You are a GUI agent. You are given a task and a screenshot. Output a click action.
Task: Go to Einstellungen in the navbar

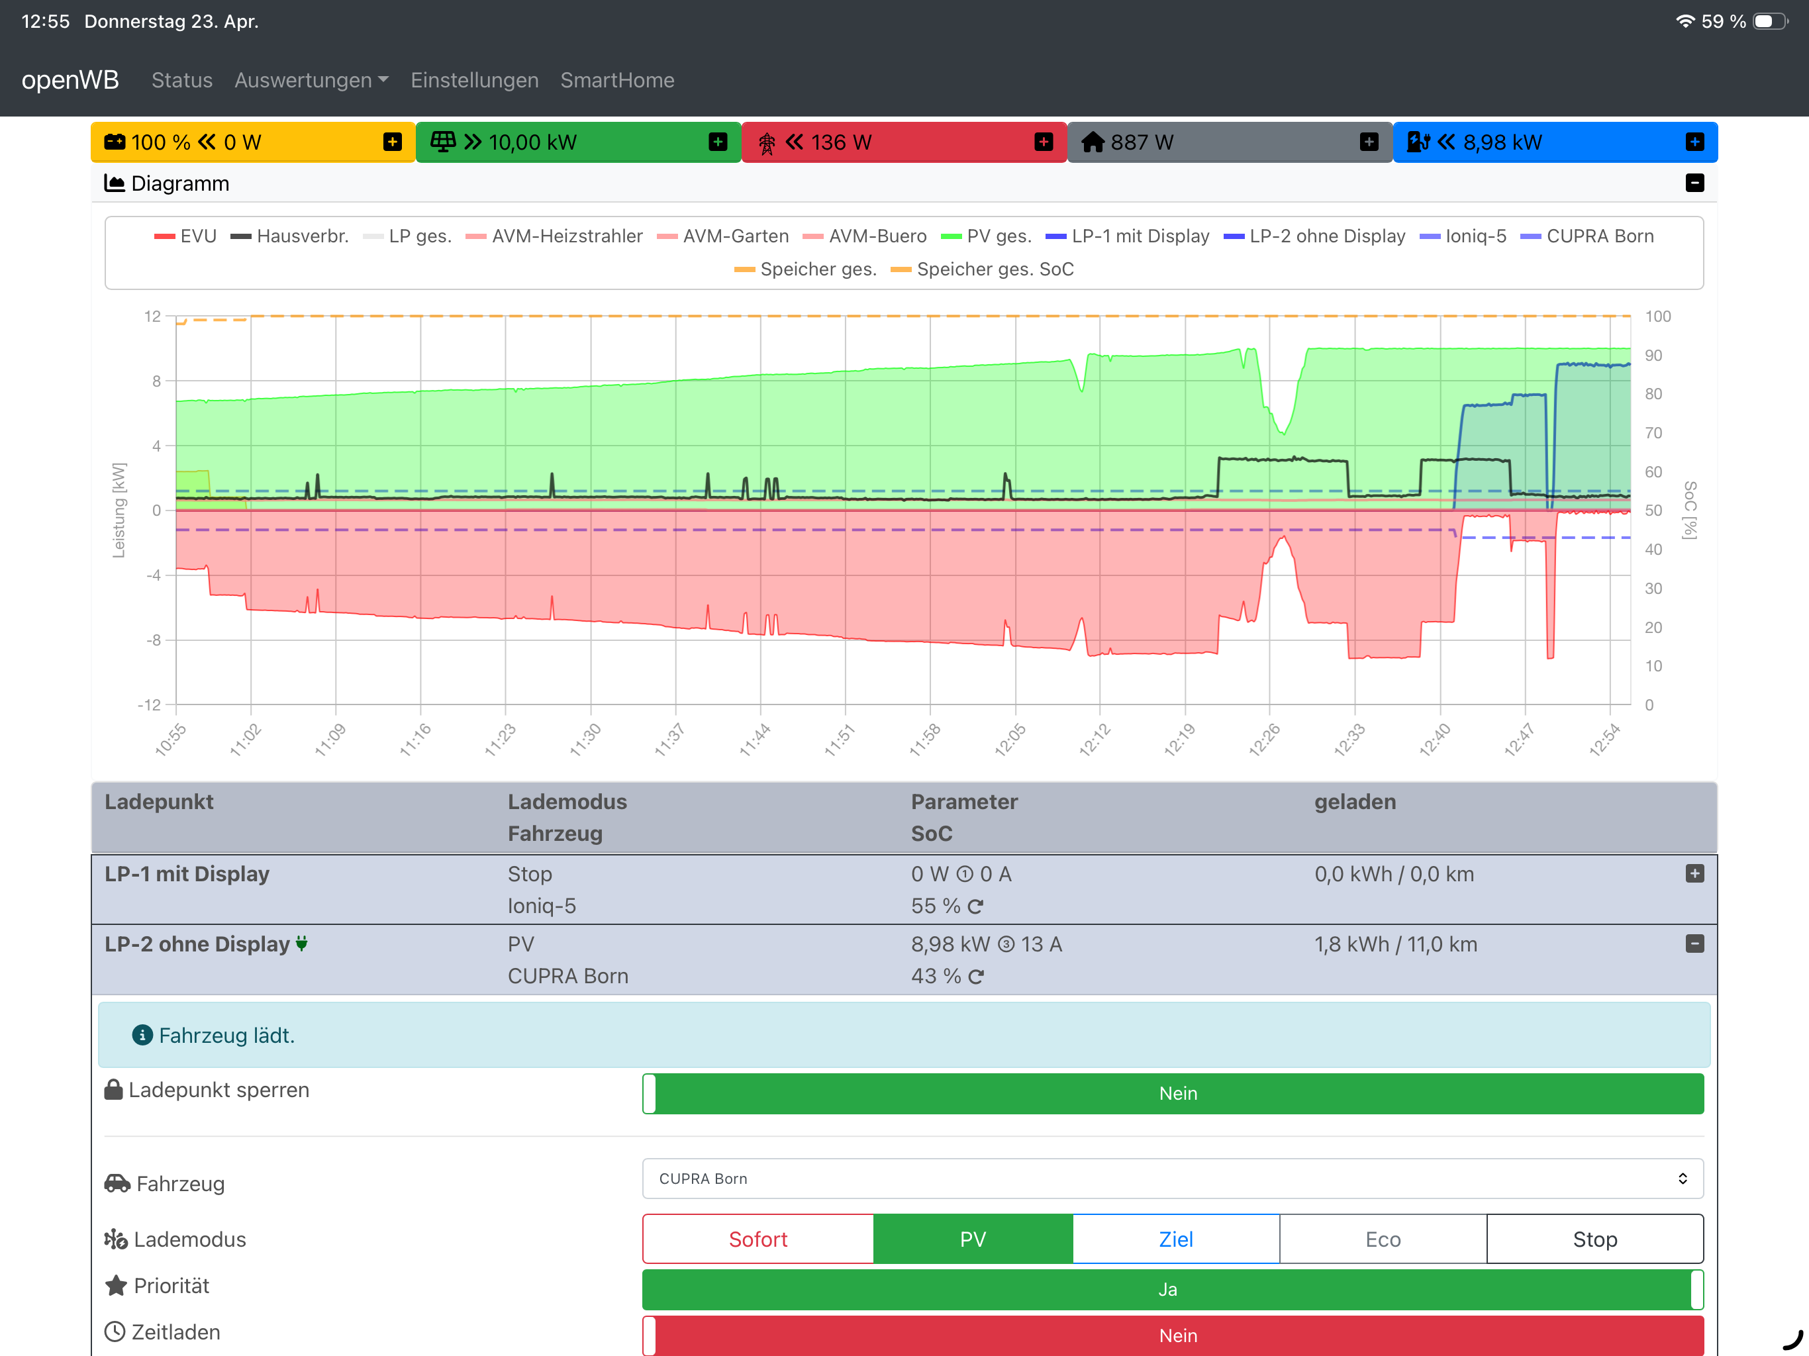[474, 80]
